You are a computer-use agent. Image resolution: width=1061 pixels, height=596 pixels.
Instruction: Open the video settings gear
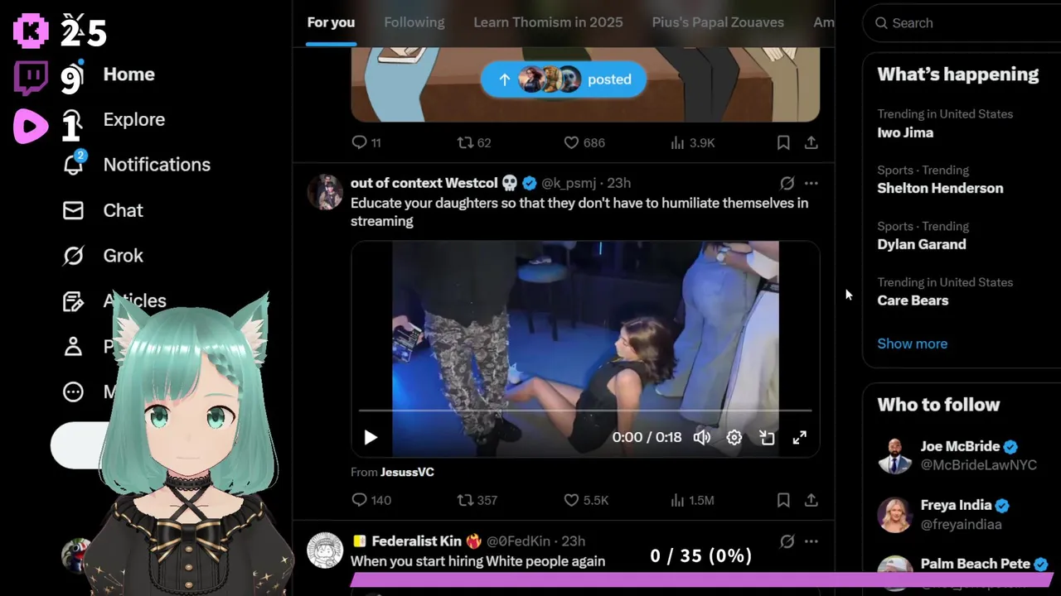(x=734, y=437)
